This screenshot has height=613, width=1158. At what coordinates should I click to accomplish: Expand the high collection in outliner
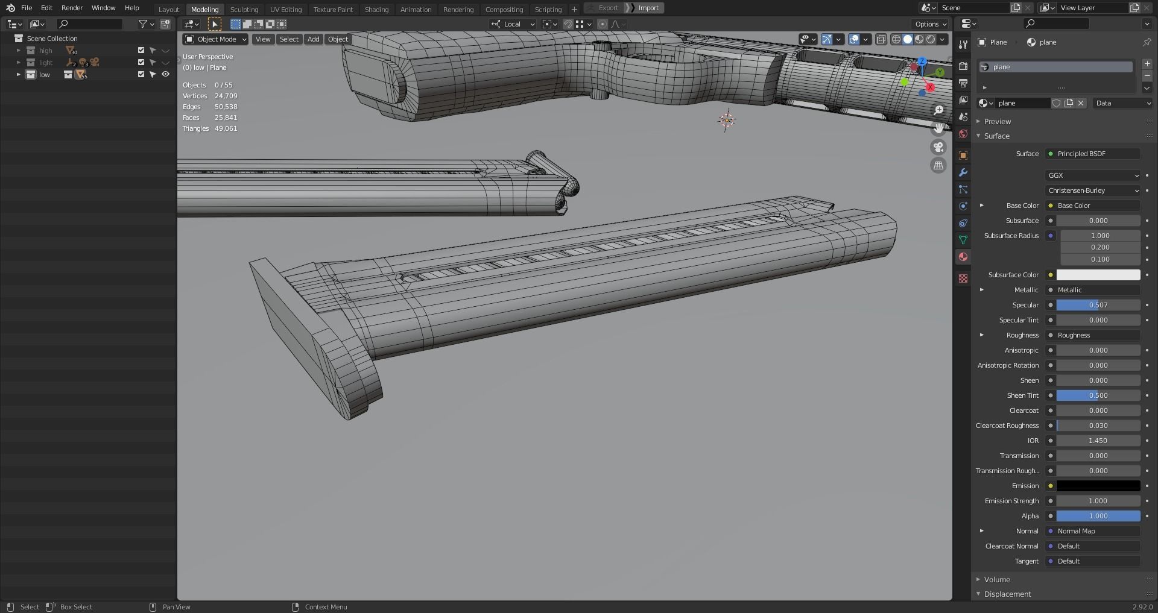[x=18, y=51]
